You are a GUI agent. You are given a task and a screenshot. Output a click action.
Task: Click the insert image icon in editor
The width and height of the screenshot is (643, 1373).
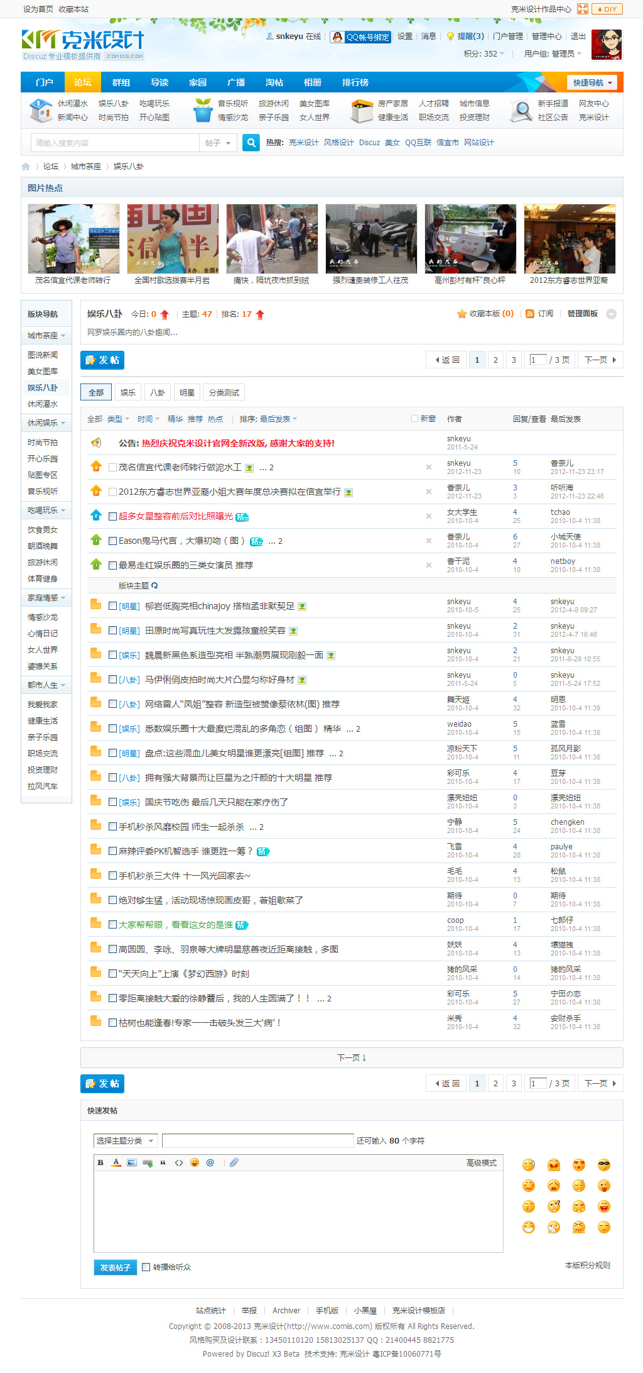pyautogui.click(x=132, y=1162)
